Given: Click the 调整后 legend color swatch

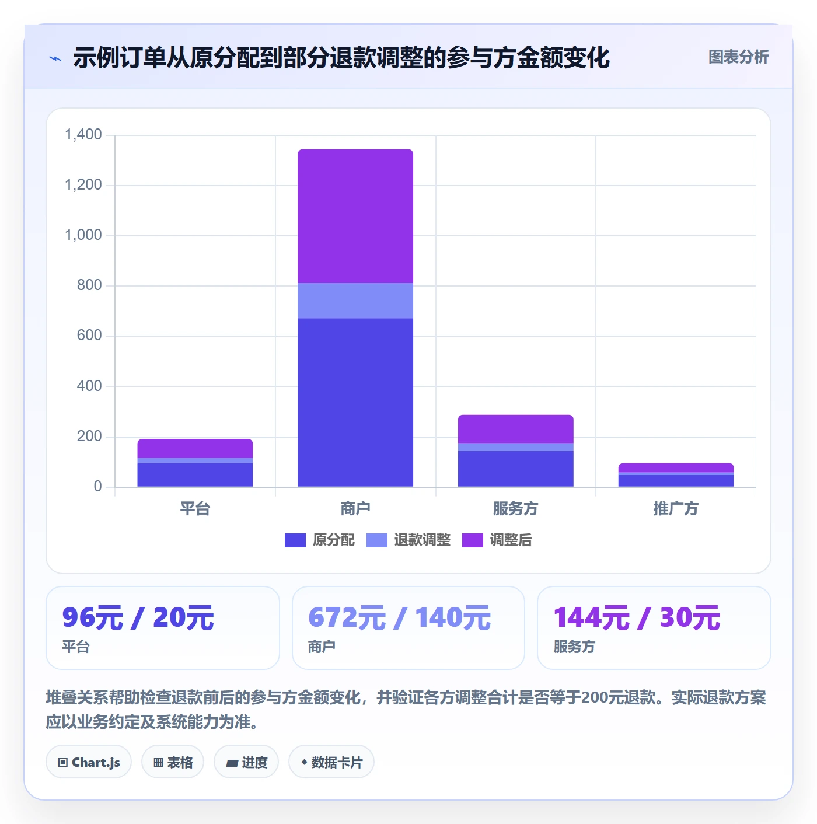Looking at the screenshot, I should [472, 540].
